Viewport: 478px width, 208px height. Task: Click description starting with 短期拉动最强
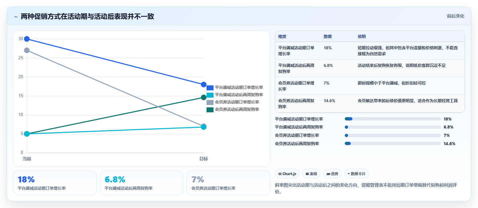coord(408,51)
